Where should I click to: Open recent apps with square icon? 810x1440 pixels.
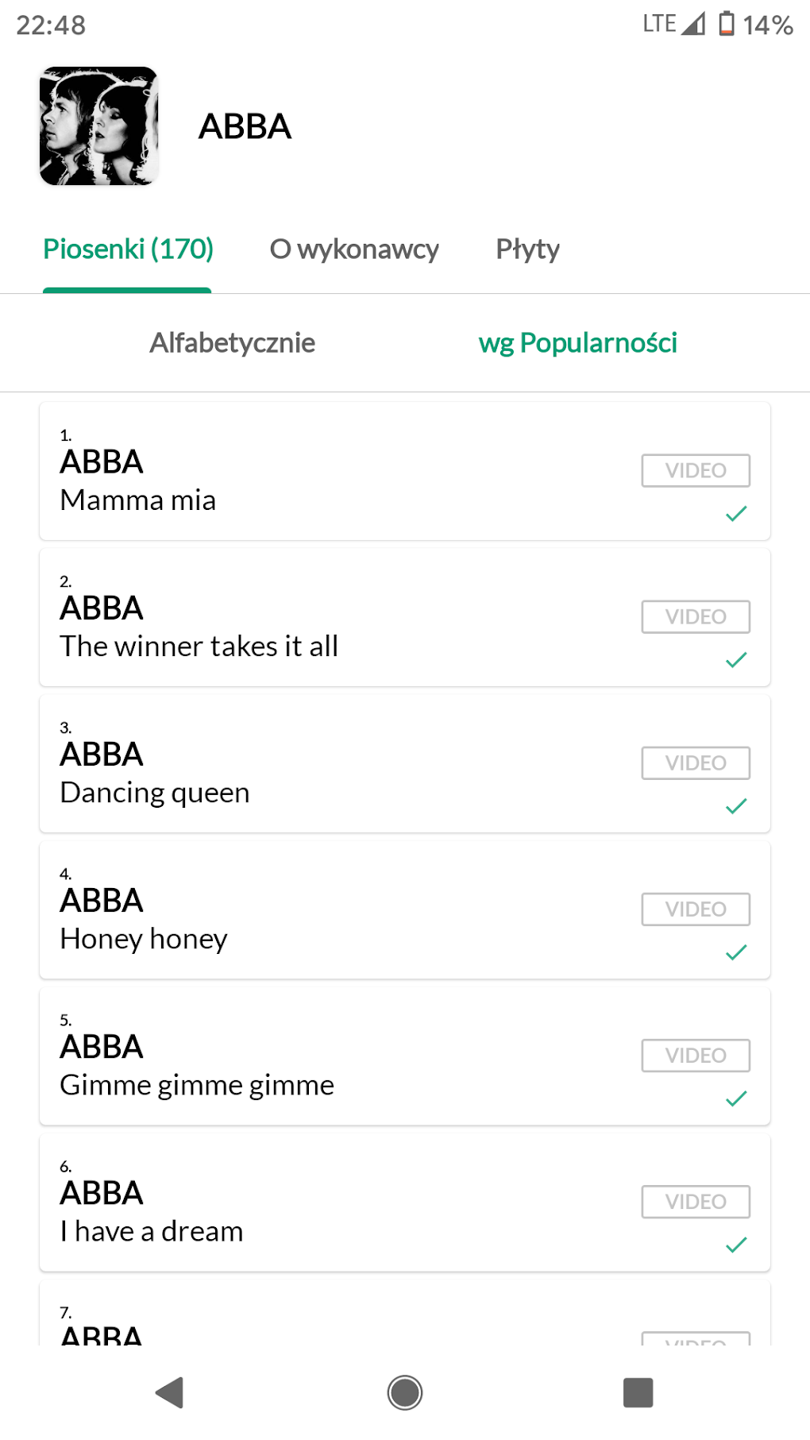(x=638, y=1392)
